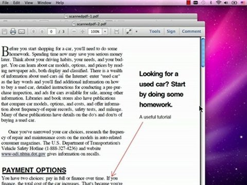Click the zoom in plus icon
The height and width of the screenshot is (185, 247).
(82, 31)
